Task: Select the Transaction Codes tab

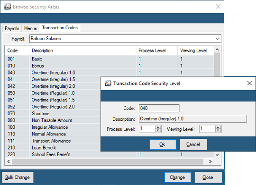Action: coord(60,28)
